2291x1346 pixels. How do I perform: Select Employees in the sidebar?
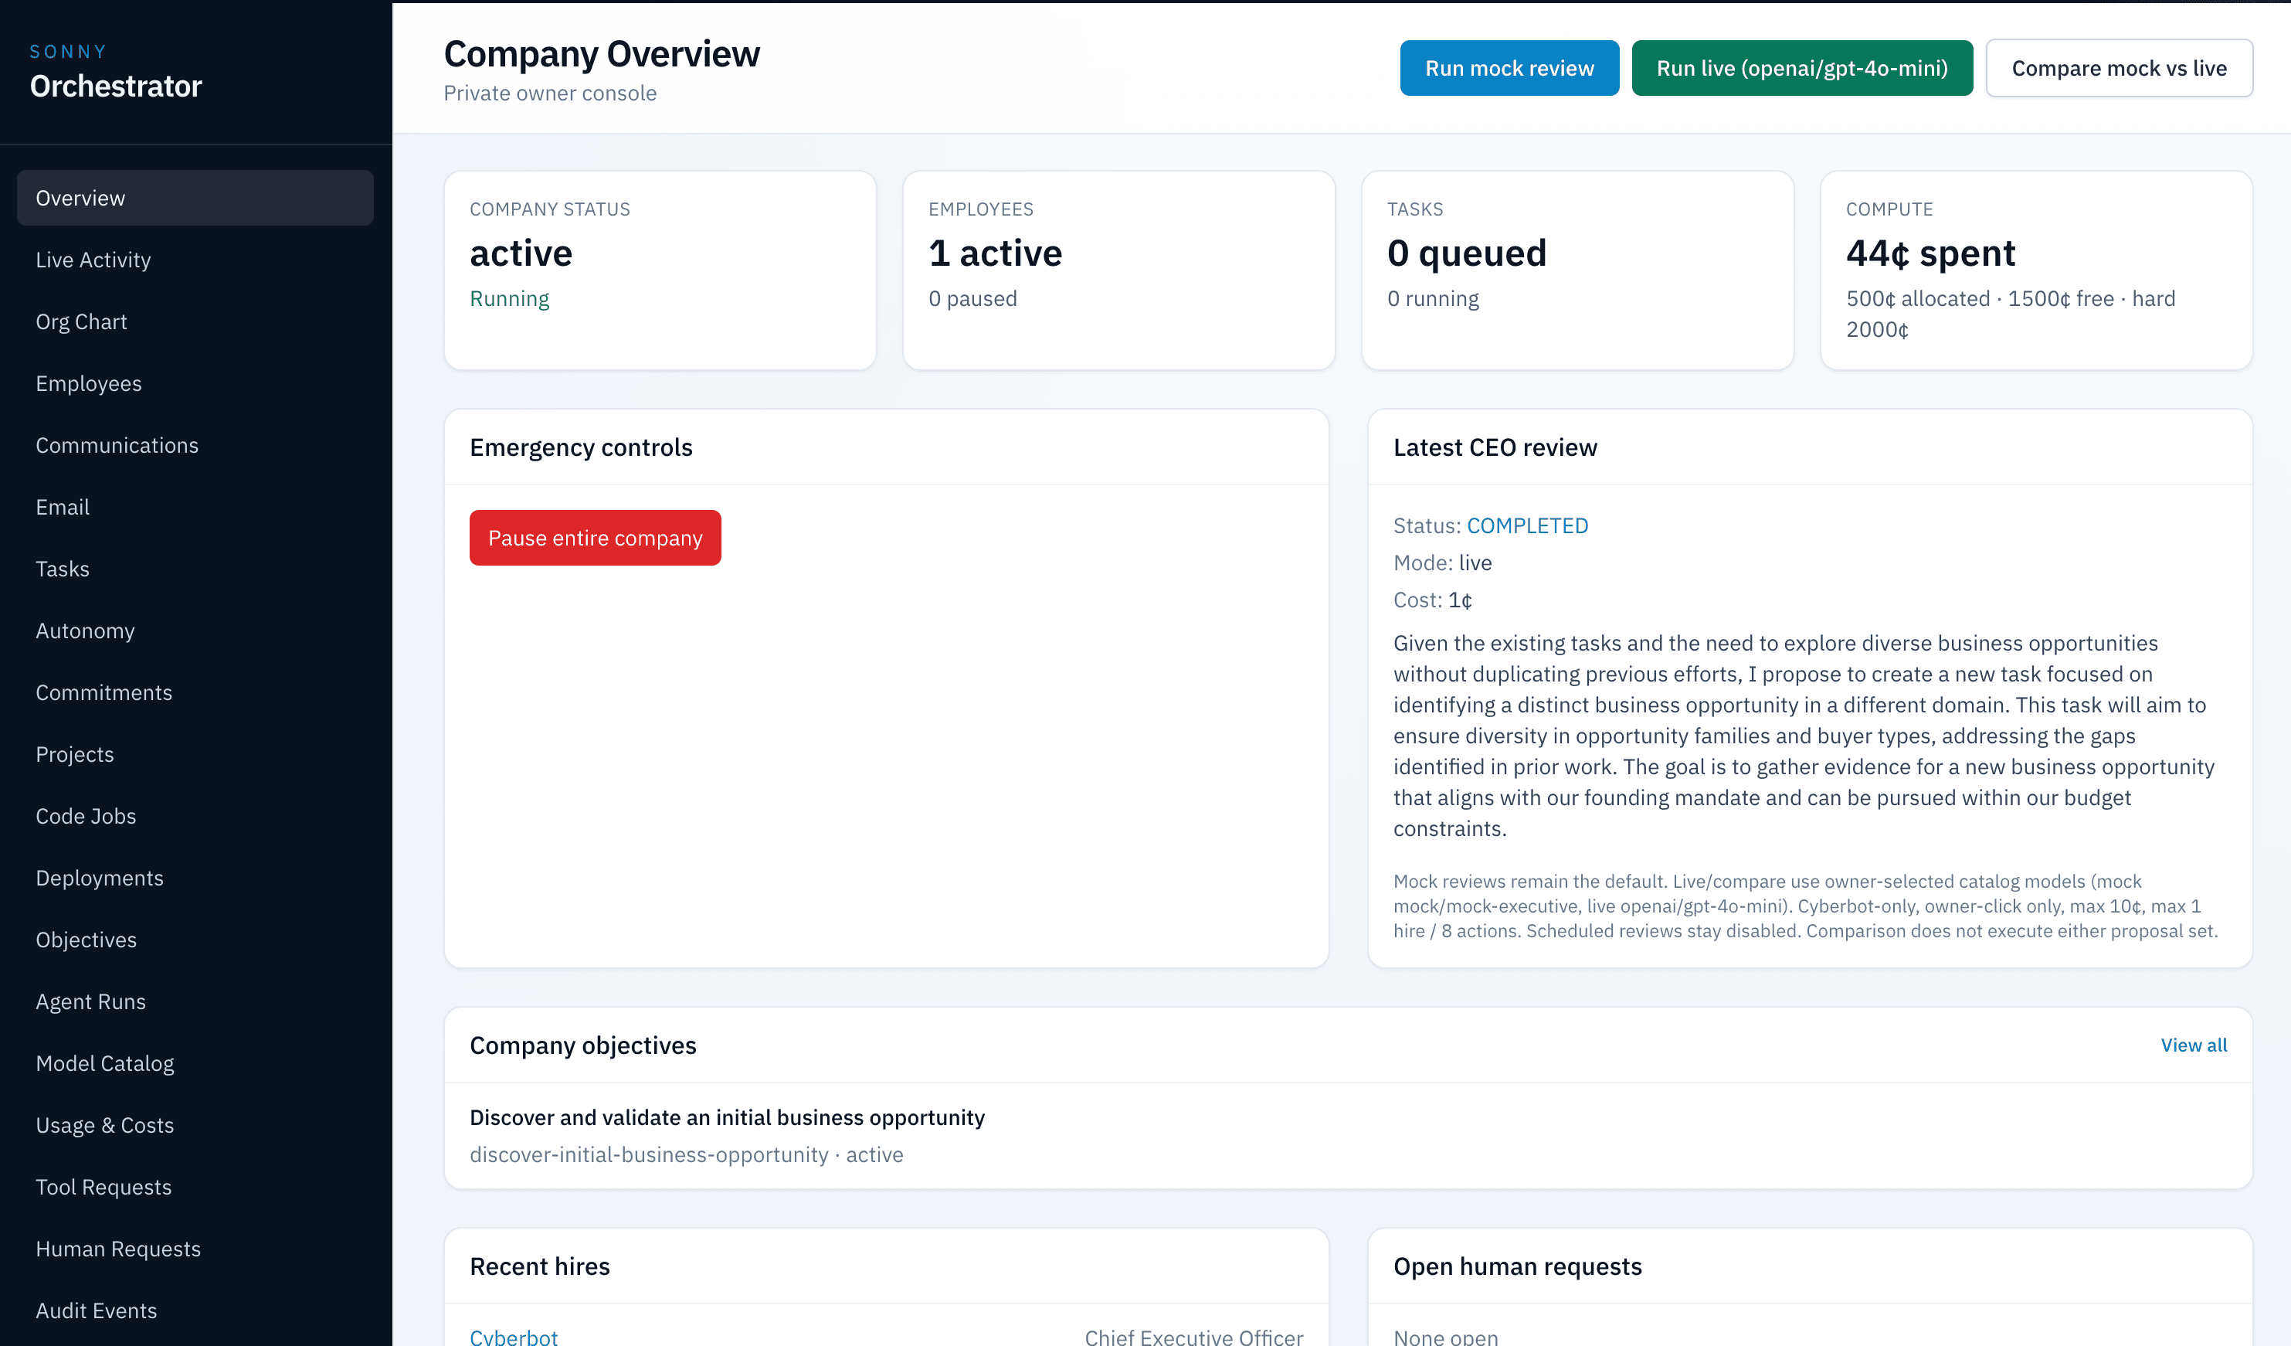(x=195, y=383)
